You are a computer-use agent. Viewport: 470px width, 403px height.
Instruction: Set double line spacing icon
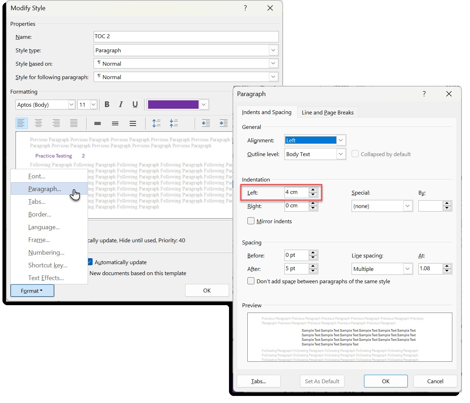[133, 123]
